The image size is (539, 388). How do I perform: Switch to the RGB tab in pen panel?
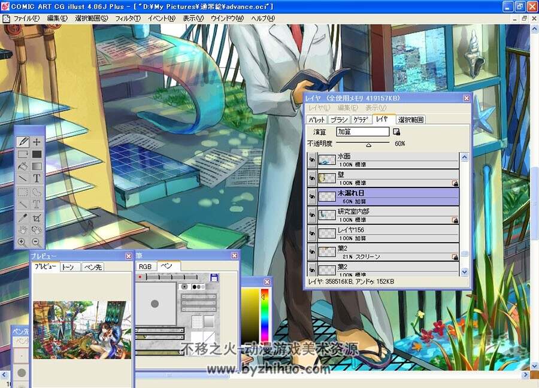tap(145, 266)
